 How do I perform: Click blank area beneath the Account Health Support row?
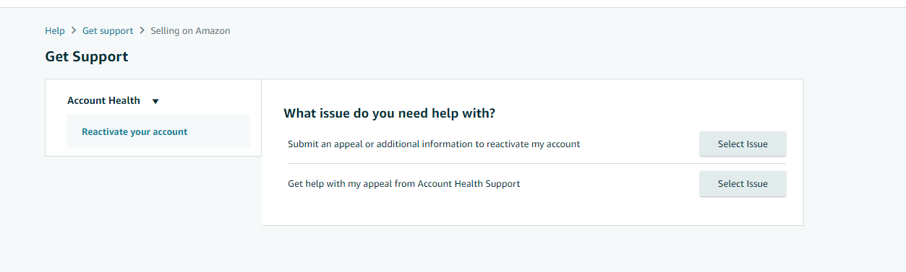pyautogui.click(x=532, y=211)
